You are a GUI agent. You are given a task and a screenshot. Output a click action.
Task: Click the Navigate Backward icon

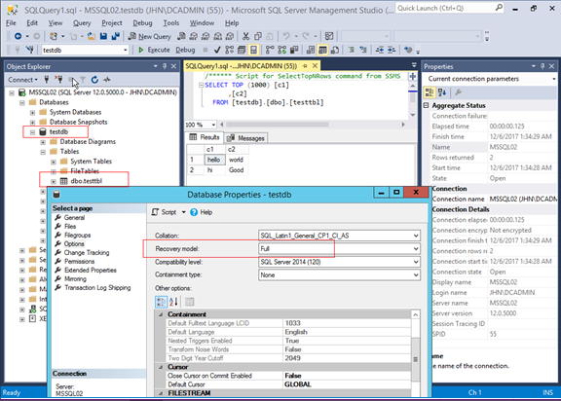[18, 36]
